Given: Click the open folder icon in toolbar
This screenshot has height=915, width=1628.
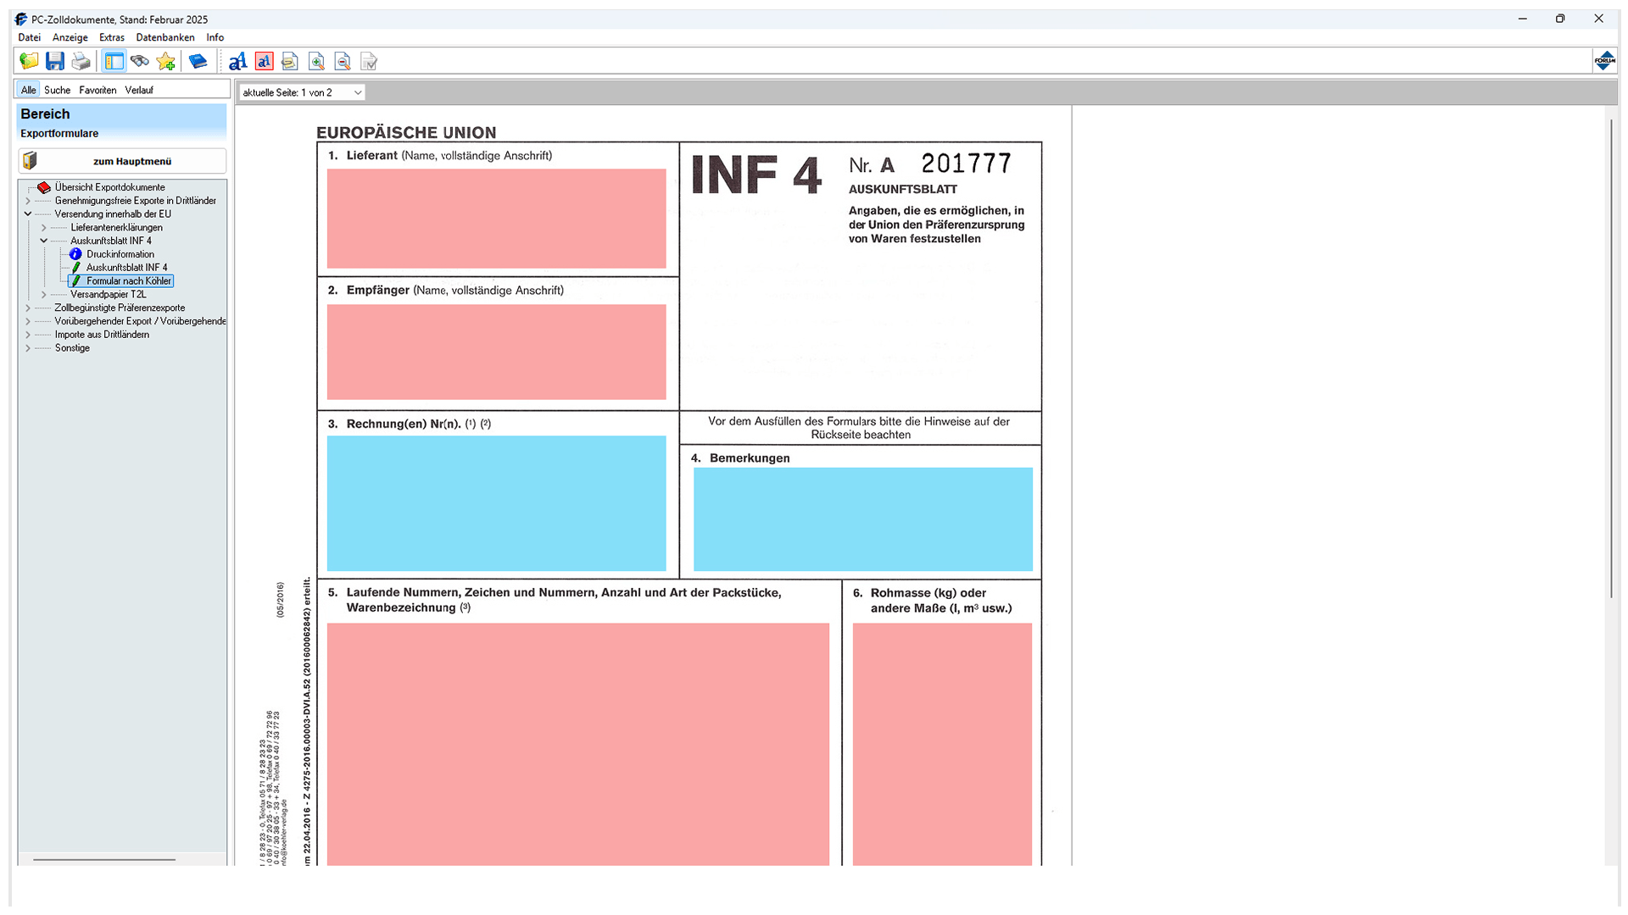Looking at the screenshot, I should (x=29, y=61).
